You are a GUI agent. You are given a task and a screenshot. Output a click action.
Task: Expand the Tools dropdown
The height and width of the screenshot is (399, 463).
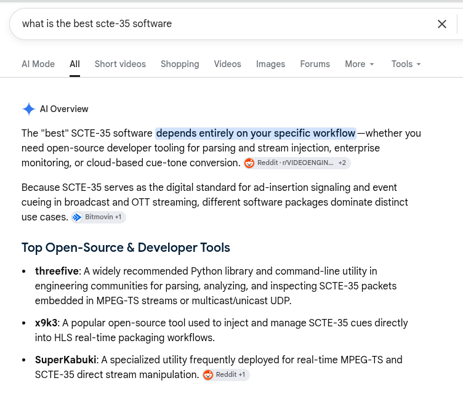[406, 64]
